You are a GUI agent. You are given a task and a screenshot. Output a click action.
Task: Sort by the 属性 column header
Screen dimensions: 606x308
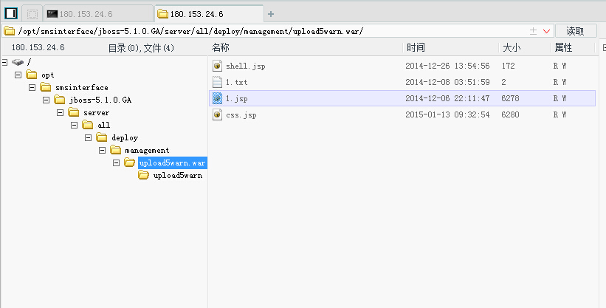(x=563, y=47)
